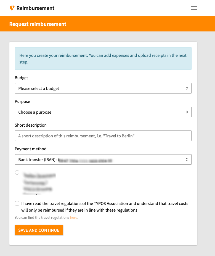The height and width of the screenshot is (256, 215).
Task: Select the alternative payment radio button
Action: point(17,172)
